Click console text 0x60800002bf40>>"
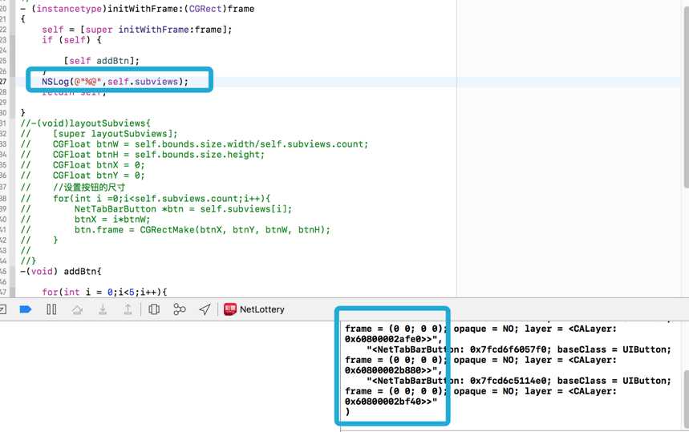689x432 pixels. (391, 402)
